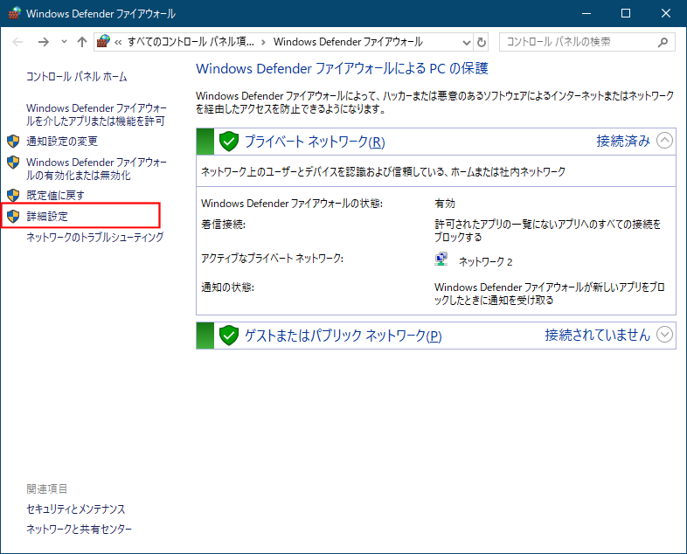Image resolution: width=687 pixels, height=554 pixels.
Task: Click green shield icon of public network
Action: [x=229, y=336]
